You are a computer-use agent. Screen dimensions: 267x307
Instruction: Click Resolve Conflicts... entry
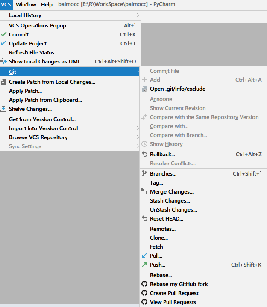pyautogui.click(x=203, y=164)
